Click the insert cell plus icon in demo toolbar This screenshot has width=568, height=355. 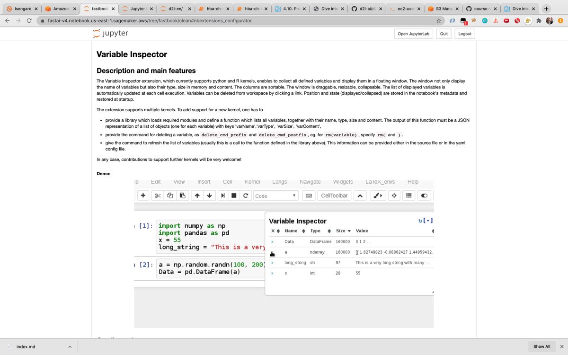(143, 195)
